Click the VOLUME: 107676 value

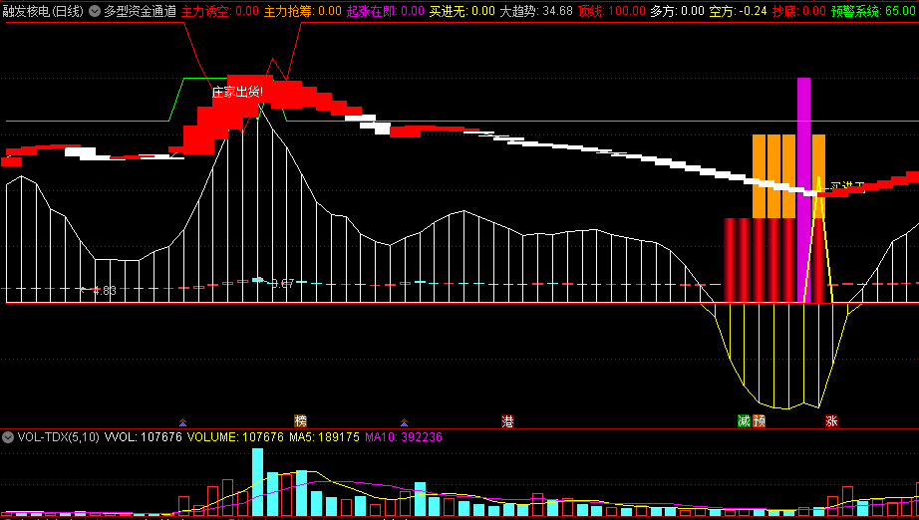coord(235,437)
